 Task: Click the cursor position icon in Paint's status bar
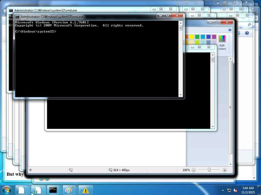point(31,170)
